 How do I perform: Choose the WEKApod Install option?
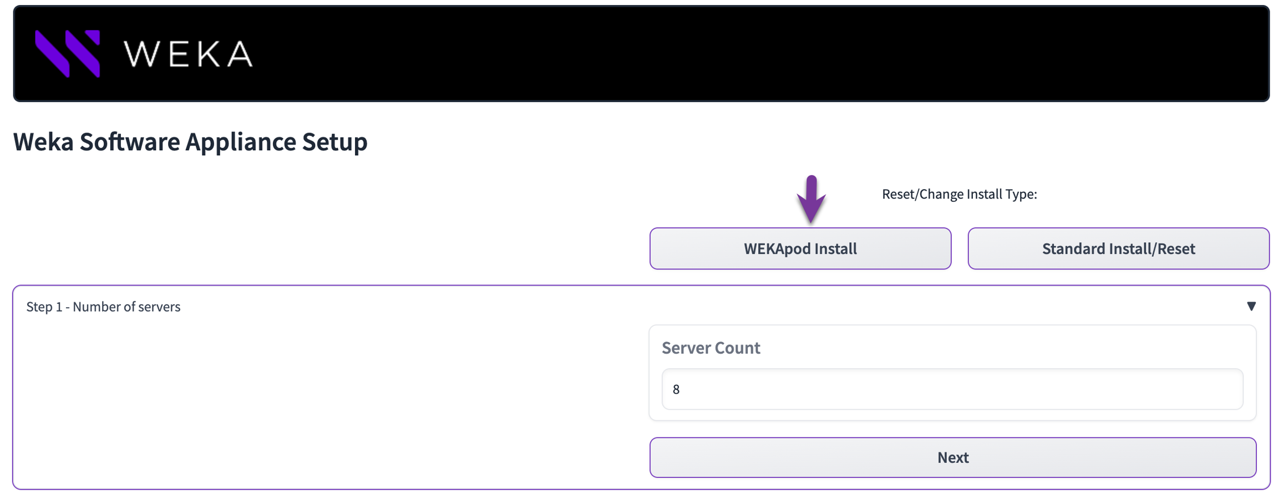[x=800, y=249]
